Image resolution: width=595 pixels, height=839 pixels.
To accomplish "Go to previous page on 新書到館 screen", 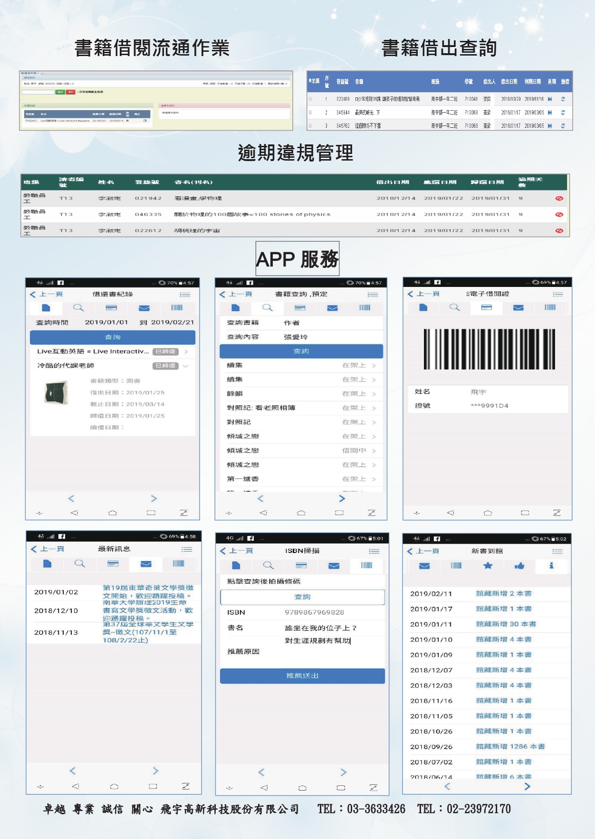I will [447, 786].
